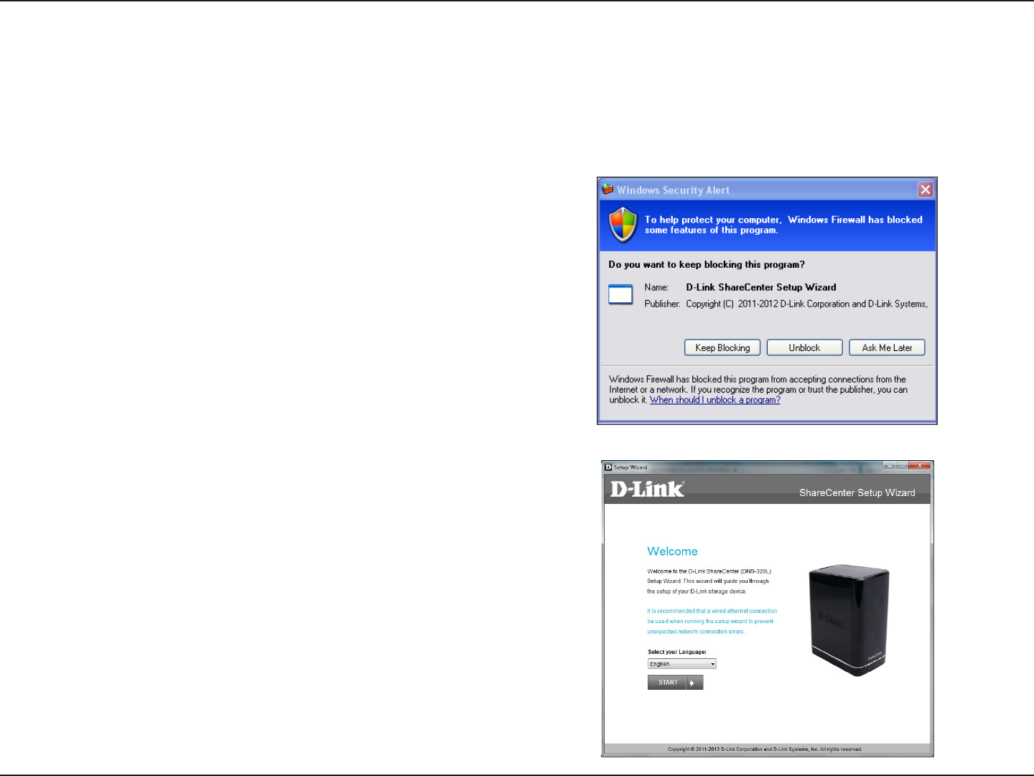Click the Windows Firewall shield icon
Image resolution: width=1034 pixels, height=776 pixels.
click(x=623, y=225)
